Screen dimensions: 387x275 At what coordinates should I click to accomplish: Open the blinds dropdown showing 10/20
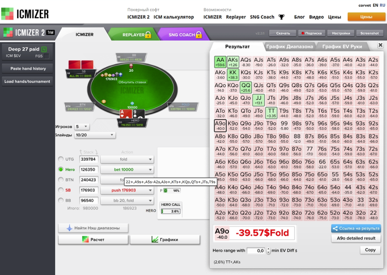[x=95, y=135]
